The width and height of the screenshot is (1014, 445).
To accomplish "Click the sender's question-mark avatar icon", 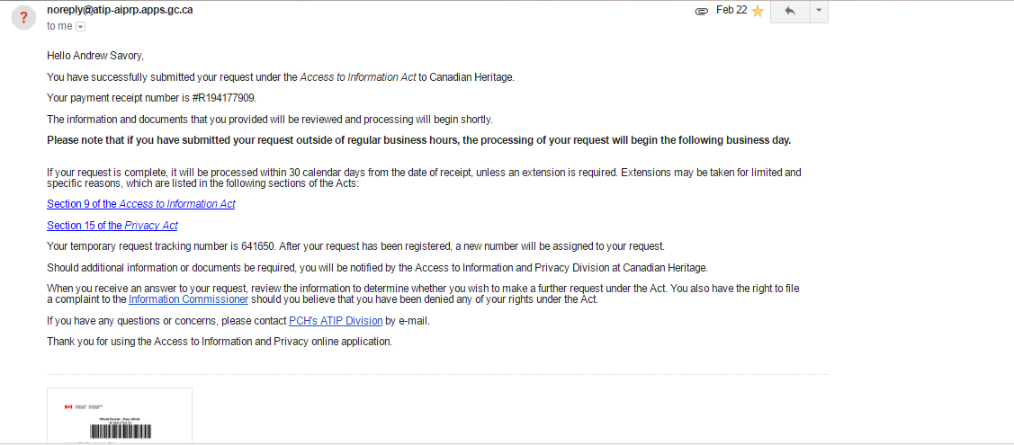I will (x=23, y=18).
